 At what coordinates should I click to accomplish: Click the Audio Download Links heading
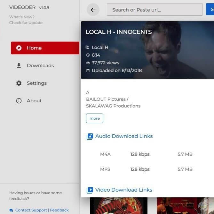click(x=124, y=136)
